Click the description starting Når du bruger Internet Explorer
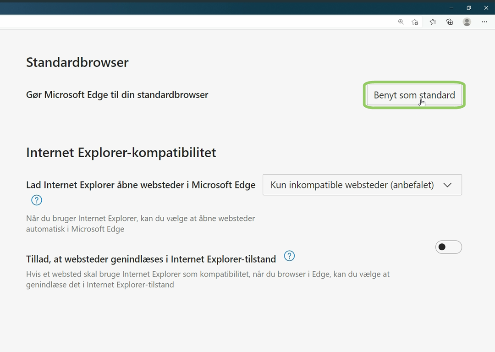This screenshot has width=495, height=352. point(141,224)
